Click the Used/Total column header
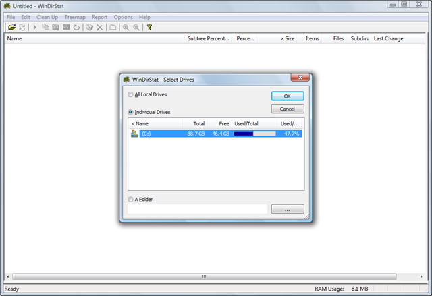Screen dimensions: 432x296 click(x=254, y=124)
